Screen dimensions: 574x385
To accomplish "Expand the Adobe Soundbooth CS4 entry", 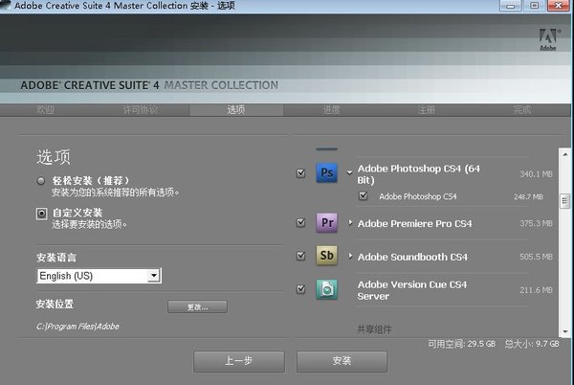I will [x=350, y=256].
